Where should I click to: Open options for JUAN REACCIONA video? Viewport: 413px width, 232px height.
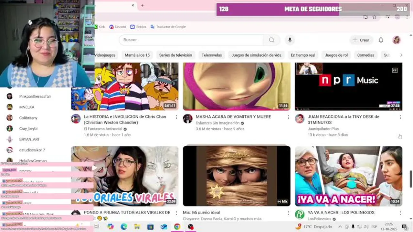click(x=400, y=117)
